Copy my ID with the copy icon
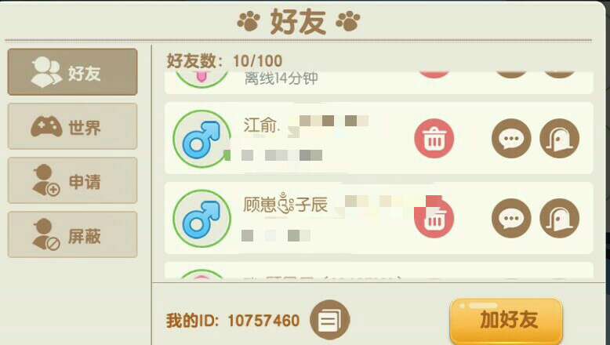The width and height of the screenshot is (610, 345). tap(329, 320)
